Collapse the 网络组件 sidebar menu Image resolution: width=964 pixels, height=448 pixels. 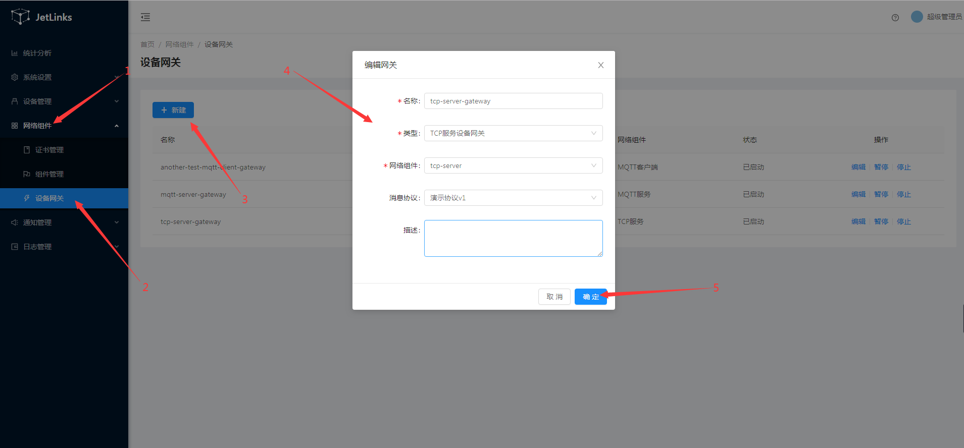point(37,126)
